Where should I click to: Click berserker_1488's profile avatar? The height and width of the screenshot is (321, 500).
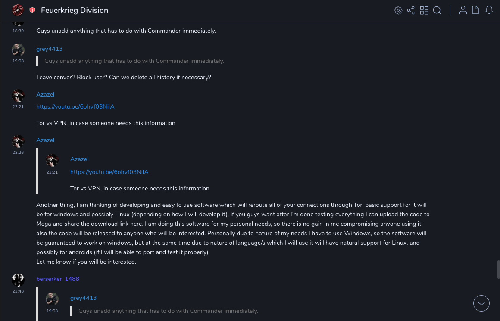18,280
